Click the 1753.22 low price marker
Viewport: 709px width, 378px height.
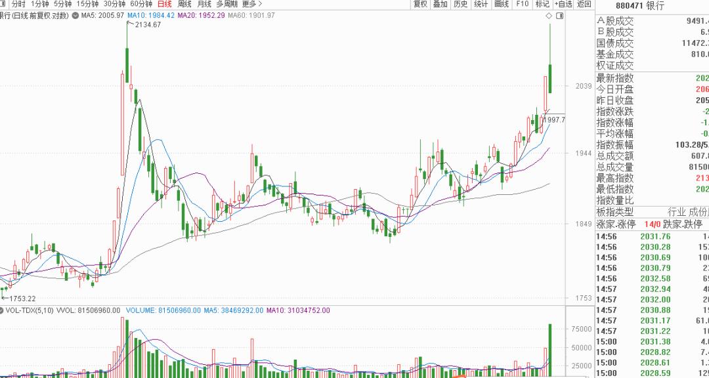[x=22, y=299]
